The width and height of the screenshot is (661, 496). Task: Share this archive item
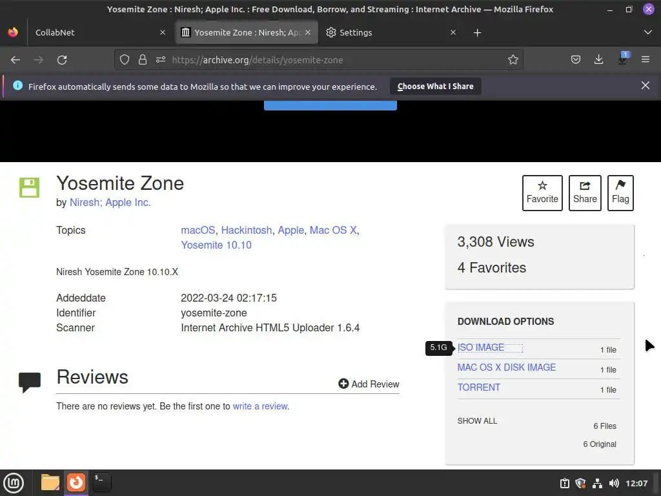click(x=585, y=192)
